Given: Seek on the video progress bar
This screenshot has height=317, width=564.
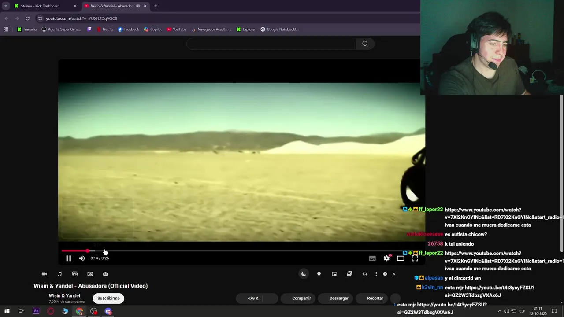Looking at the screenshot, I should tap(241, 251).
